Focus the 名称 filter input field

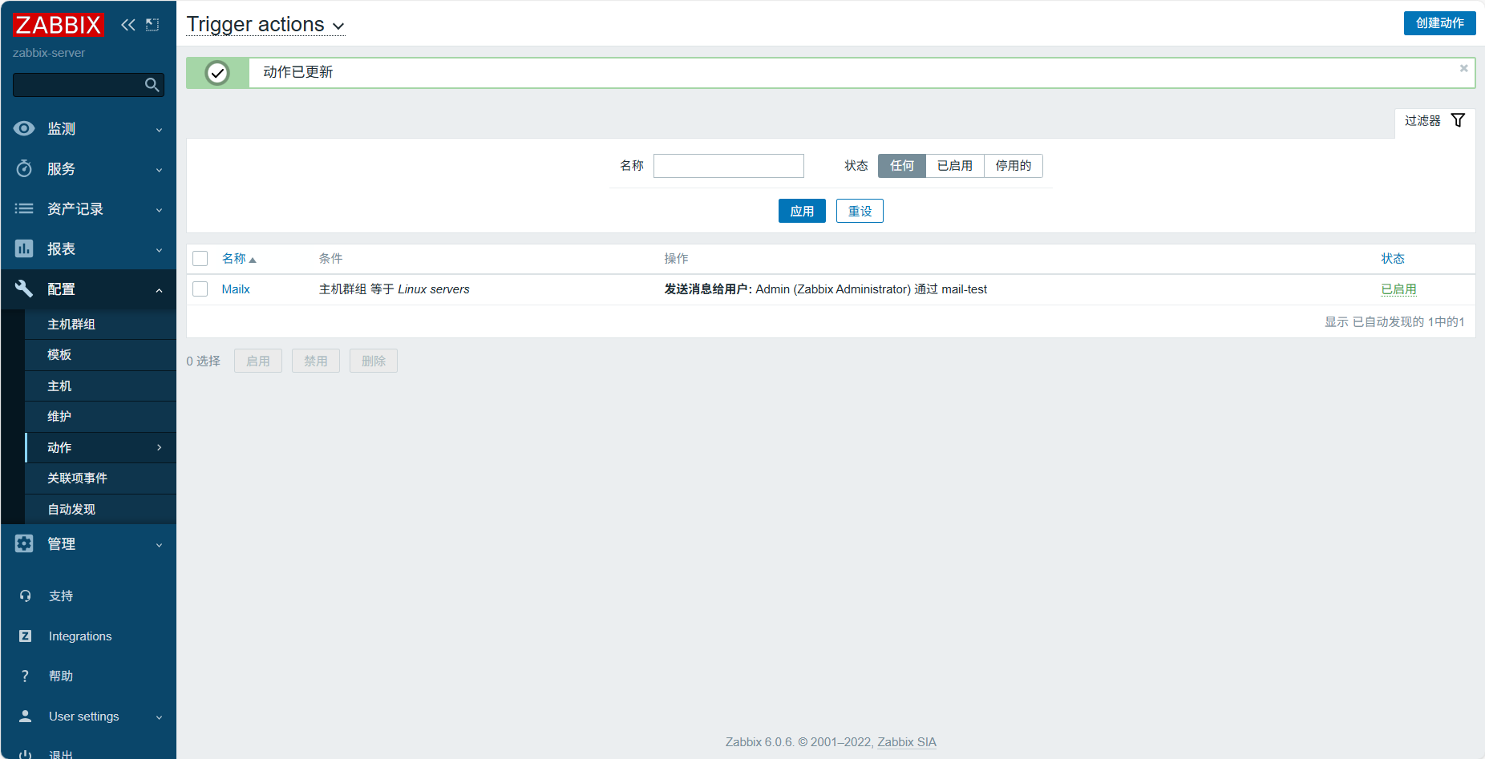pyautogui.click(x=729, y=166)
